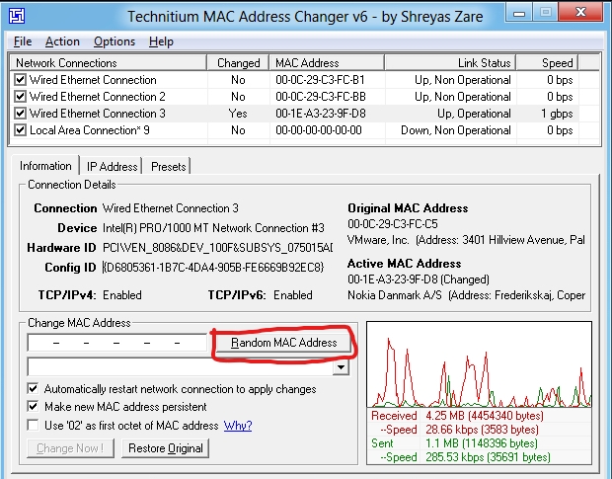
Task: Enable use '02' as first octet
Action: pyautogui.click(x=34, y=425)
